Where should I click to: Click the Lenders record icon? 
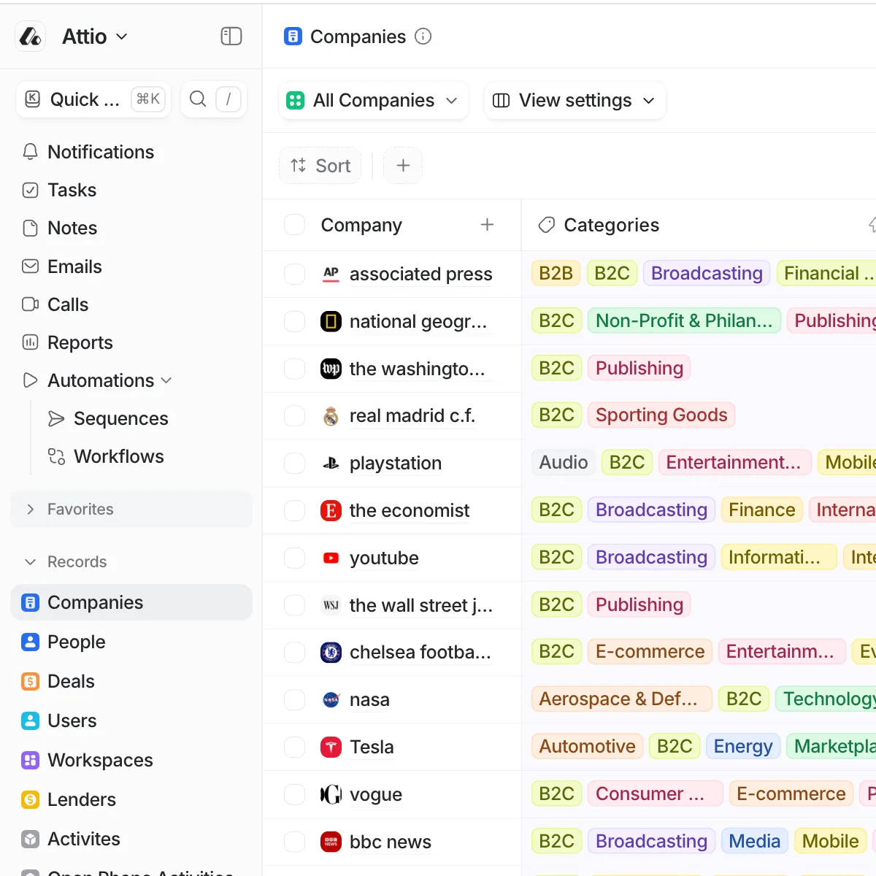click(x=30, y=799)
